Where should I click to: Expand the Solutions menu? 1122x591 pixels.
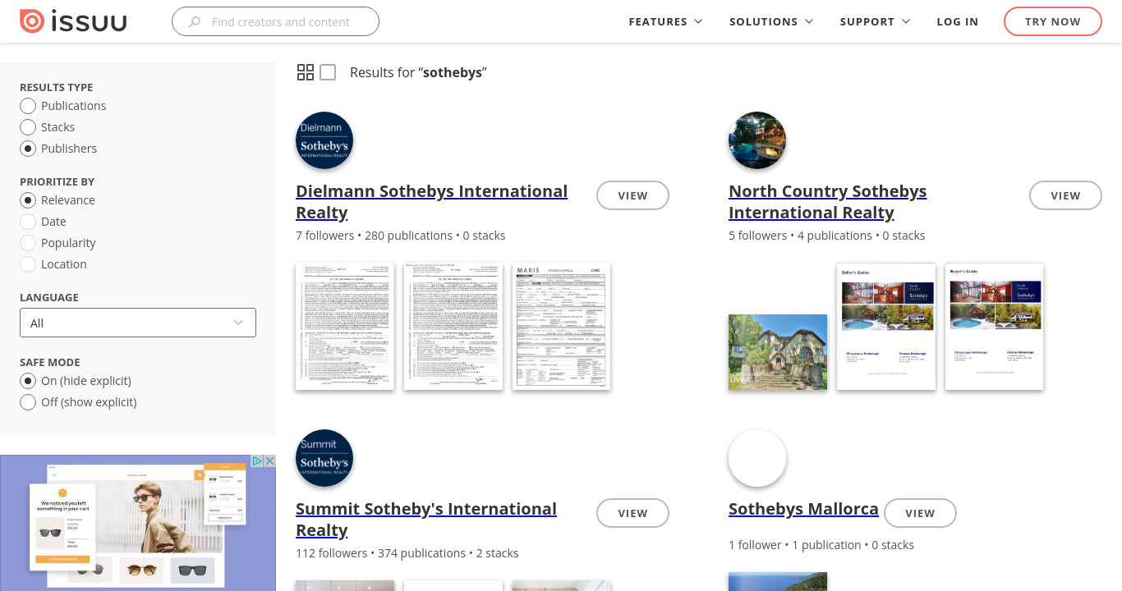click(x=771, y=22)
